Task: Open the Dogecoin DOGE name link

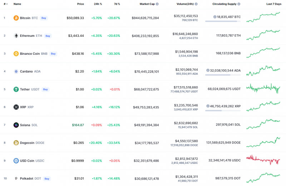Action: (32, 143)
